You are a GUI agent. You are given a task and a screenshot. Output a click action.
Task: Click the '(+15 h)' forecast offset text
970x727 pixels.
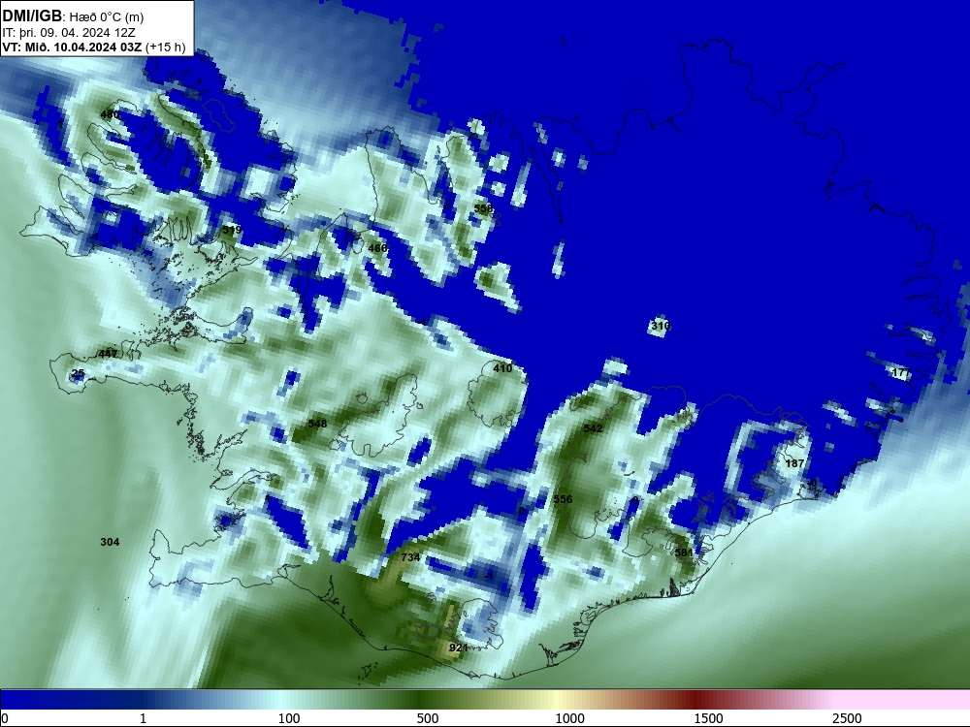[x=166, y=47]
